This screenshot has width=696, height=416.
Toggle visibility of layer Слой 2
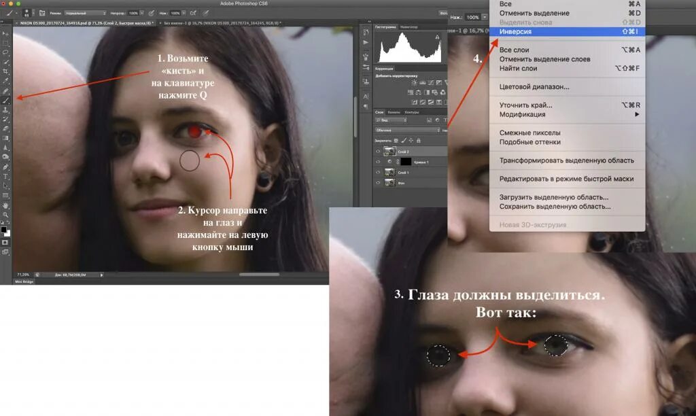pyautogui.click(x=378, y=152)
